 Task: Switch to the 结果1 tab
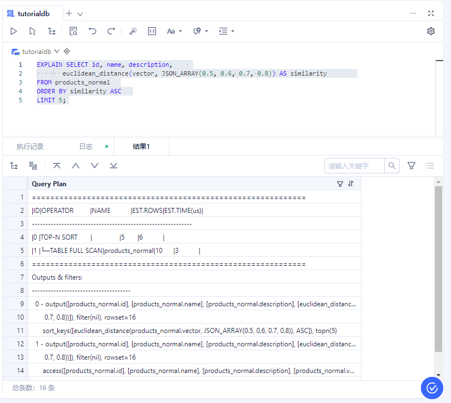point(141,147)
